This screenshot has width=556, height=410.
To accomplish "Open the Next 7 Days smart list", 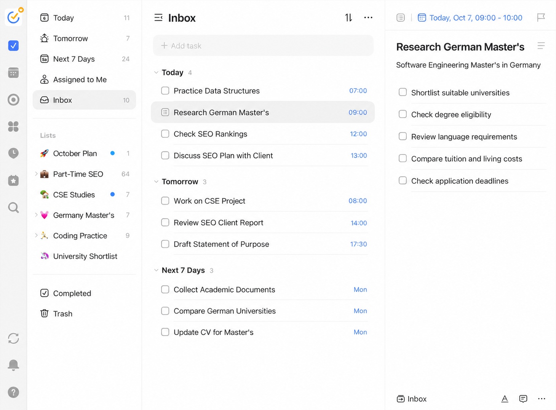I will pyautogui.click(x=84, y=59).
